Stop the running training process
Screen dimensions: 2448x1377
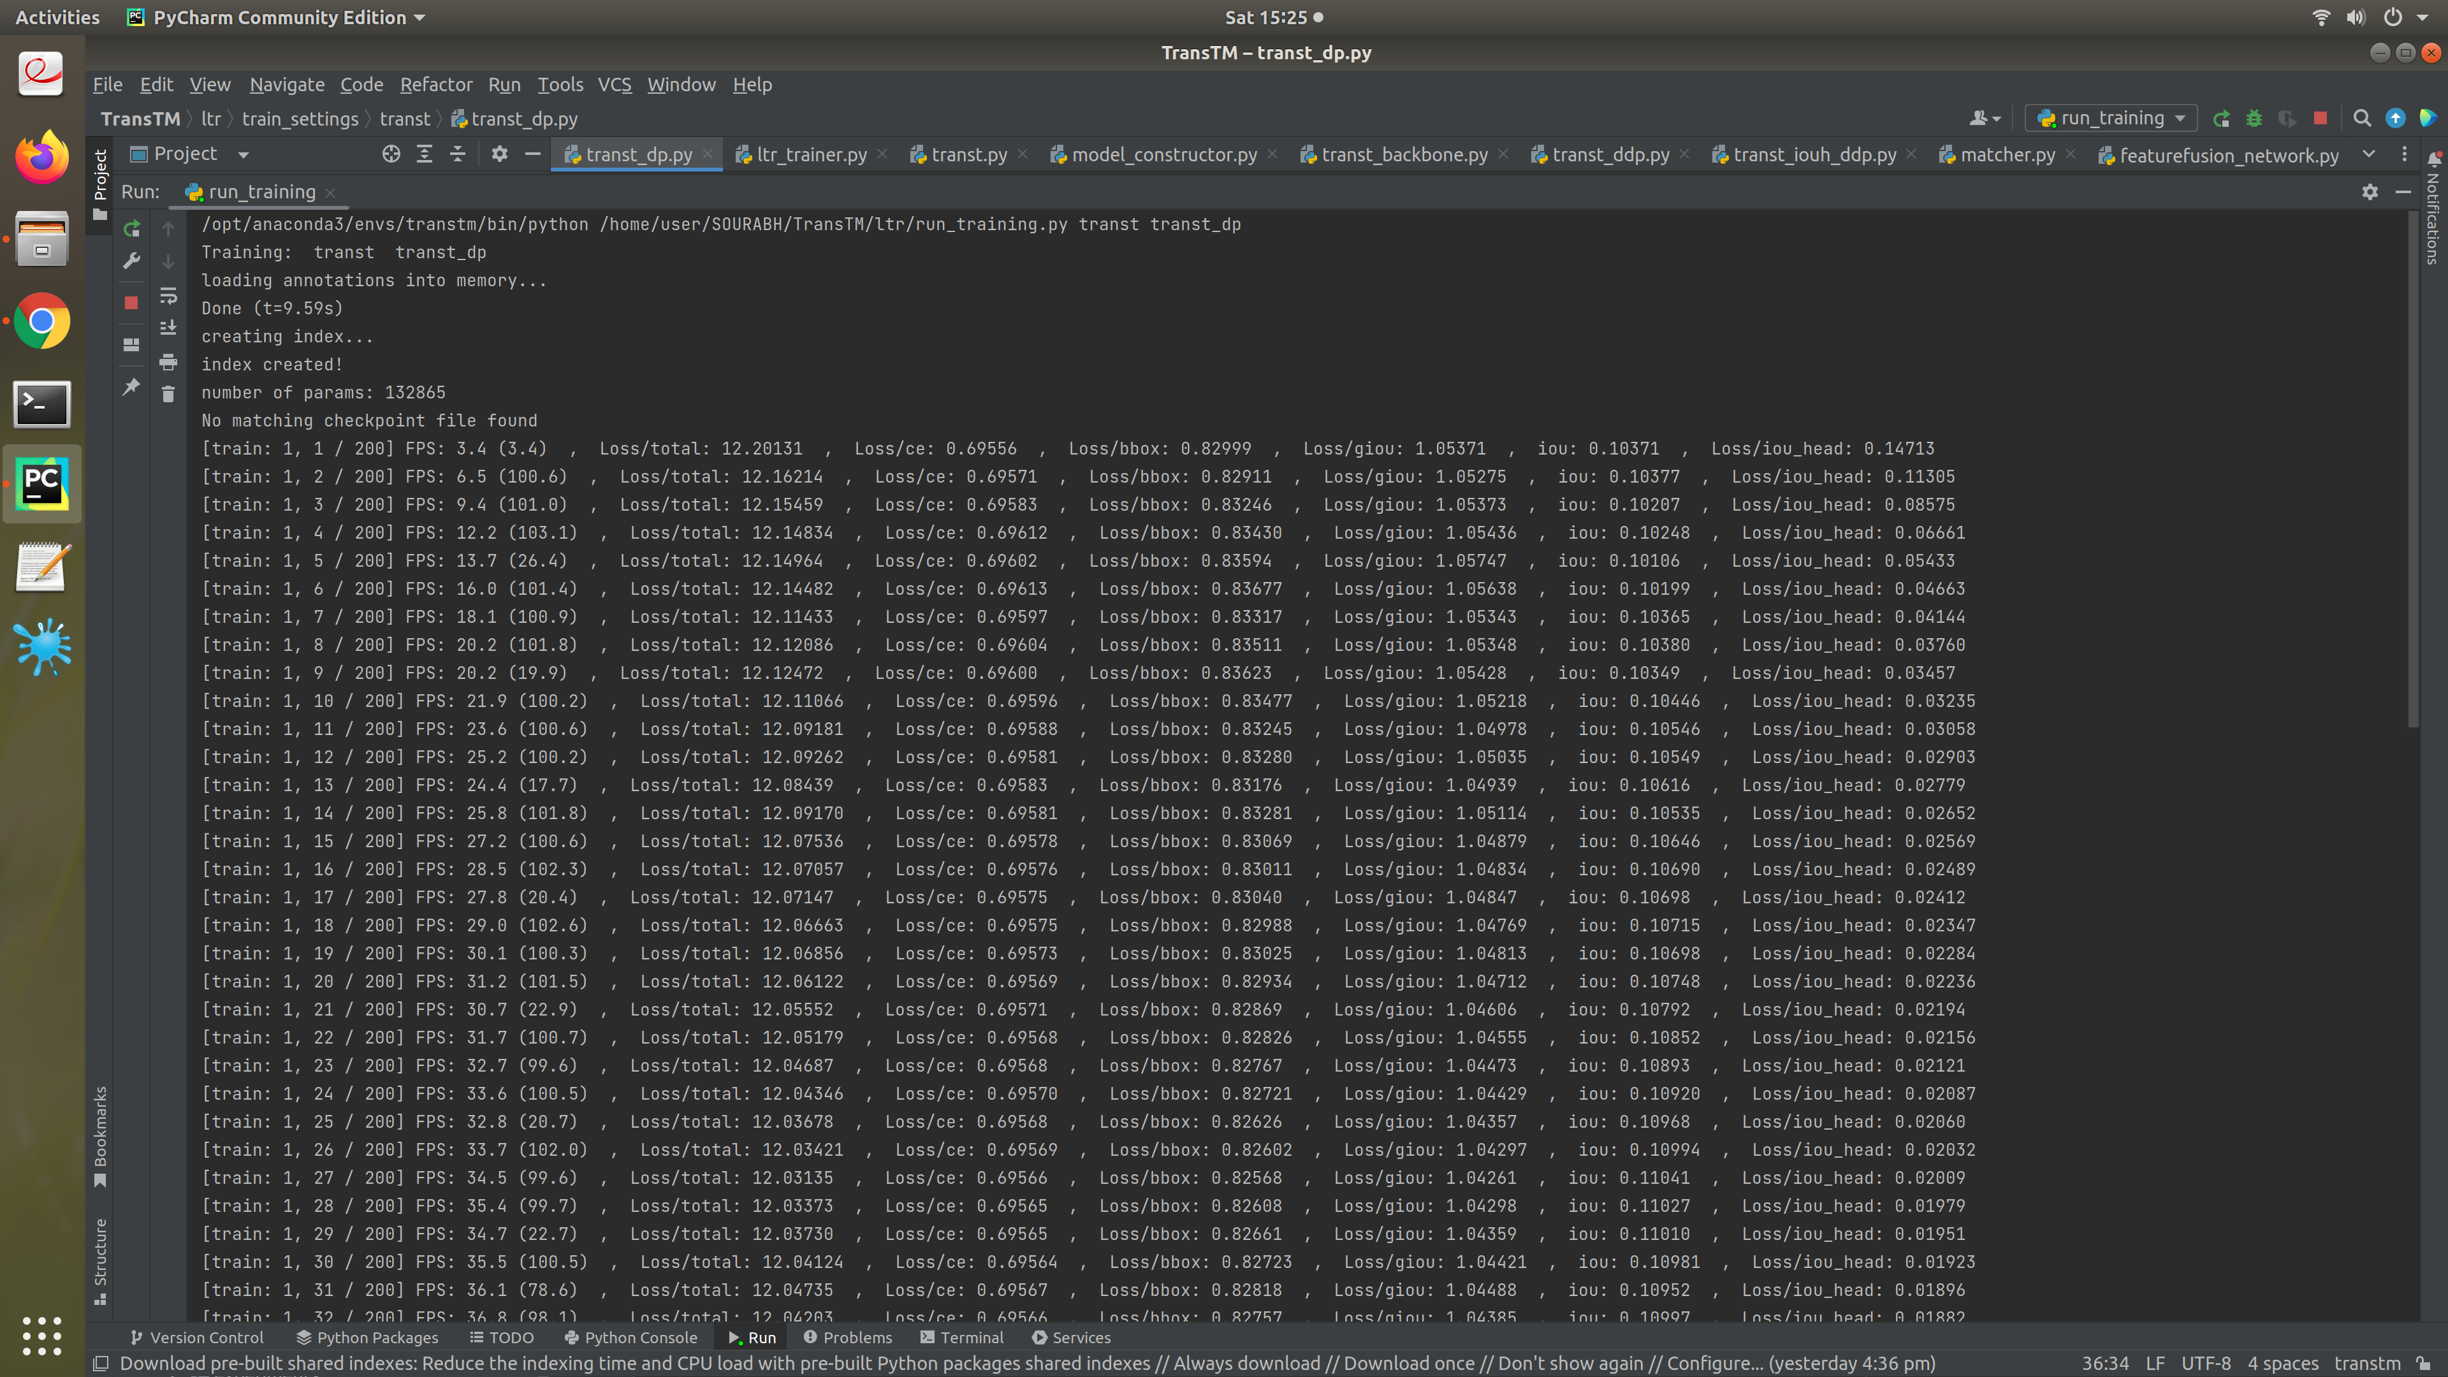tap(132, 302)
